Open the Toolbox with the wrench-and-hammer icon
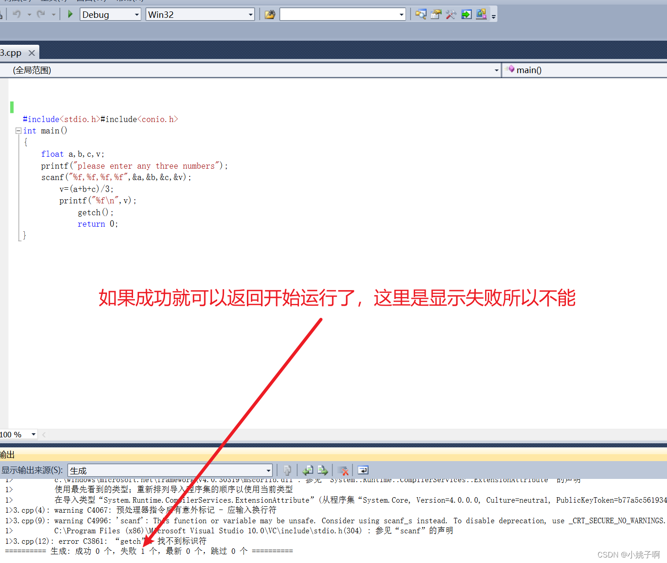The height and width of the screenshot is (563, 667). tap(451, 14)
